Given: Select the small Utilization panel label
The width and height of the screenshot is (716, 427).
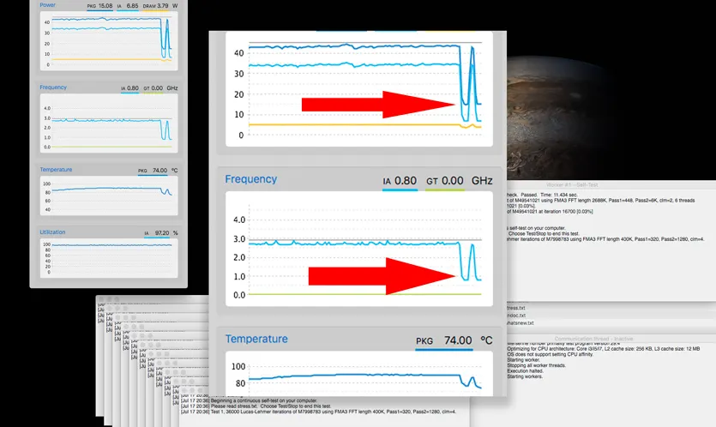Looking at the screenshot, I should pos(53,232).
